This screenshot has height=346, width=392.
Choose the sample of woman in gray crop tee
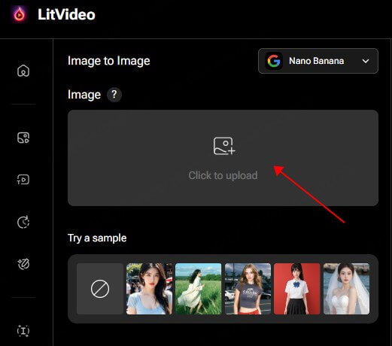pyautogui.click(x=248, y=289)
